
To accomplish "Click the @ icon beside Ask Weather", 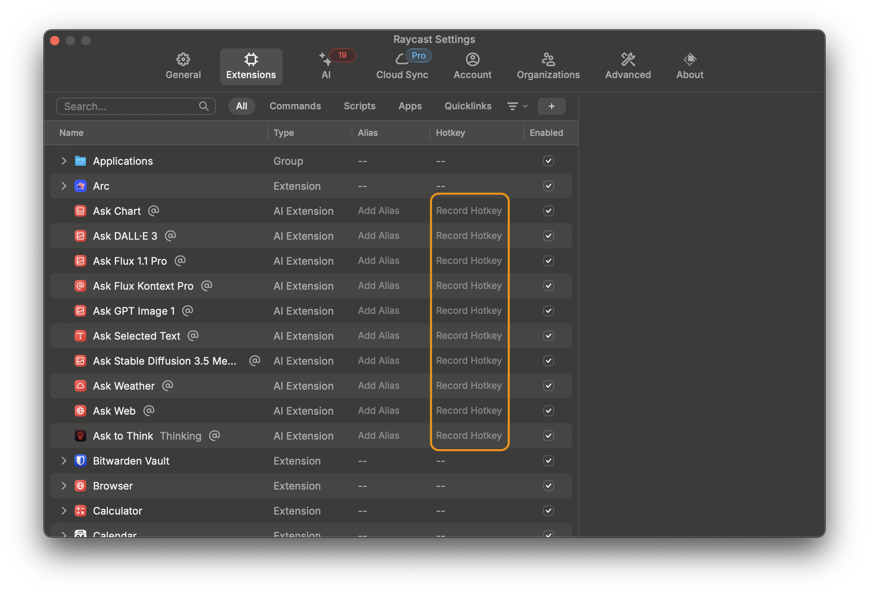I will 168,385.
